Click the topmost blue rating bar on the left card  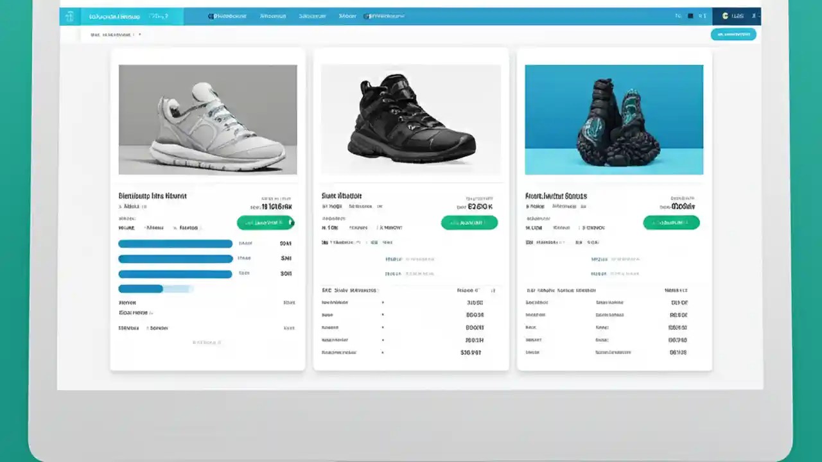click(x=175, y=243)
